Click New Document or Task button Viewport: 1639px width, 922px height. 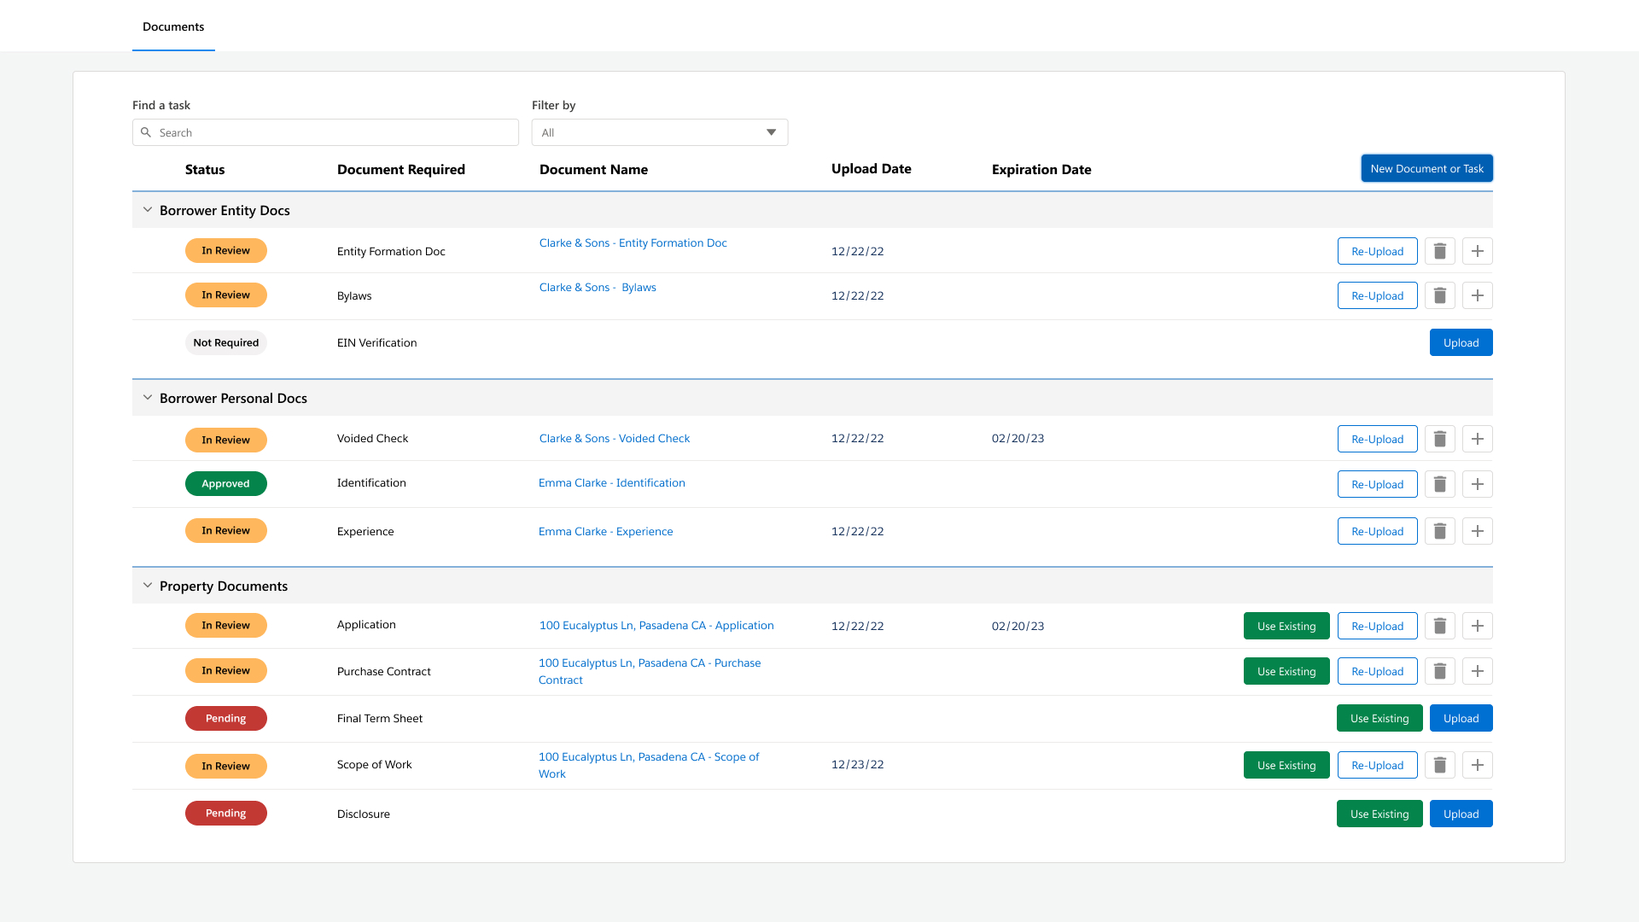pos(1426,168)
